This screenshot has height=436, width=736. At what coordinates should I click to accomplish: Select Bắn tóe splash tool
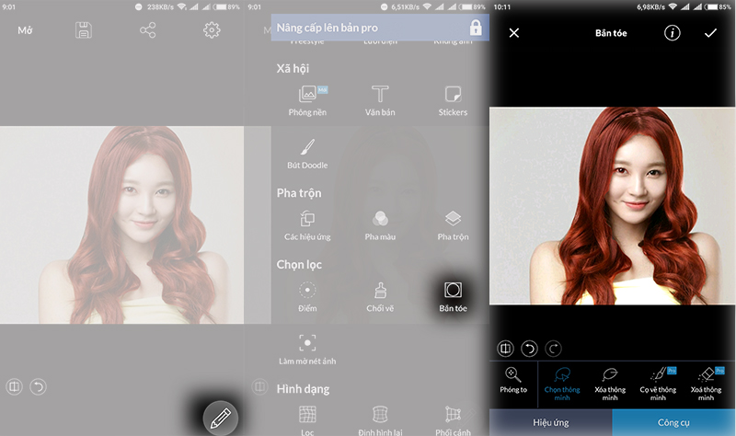(x=453, y=297)
